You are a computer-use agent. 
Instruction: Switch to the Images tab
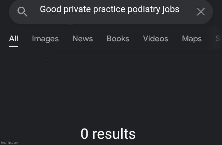point(45,39)
